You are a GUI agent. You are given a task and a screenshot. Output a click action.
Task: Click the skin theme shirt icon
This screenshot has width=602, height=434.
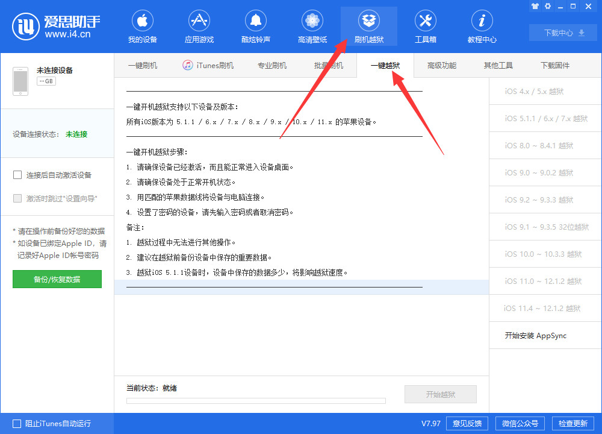pos(535,6)
